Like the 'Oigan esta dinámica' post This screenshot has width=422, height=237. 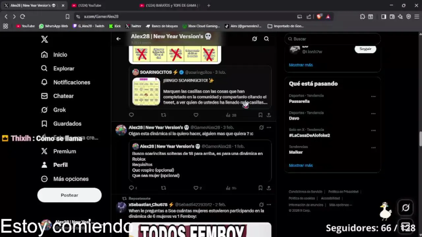click(x=197, y=188)
